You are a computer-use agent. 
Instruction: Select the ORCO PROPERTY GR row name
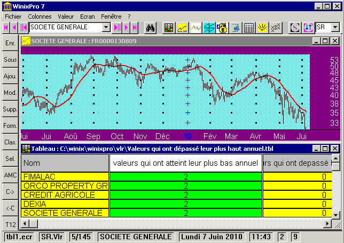(x=65, y=186)
